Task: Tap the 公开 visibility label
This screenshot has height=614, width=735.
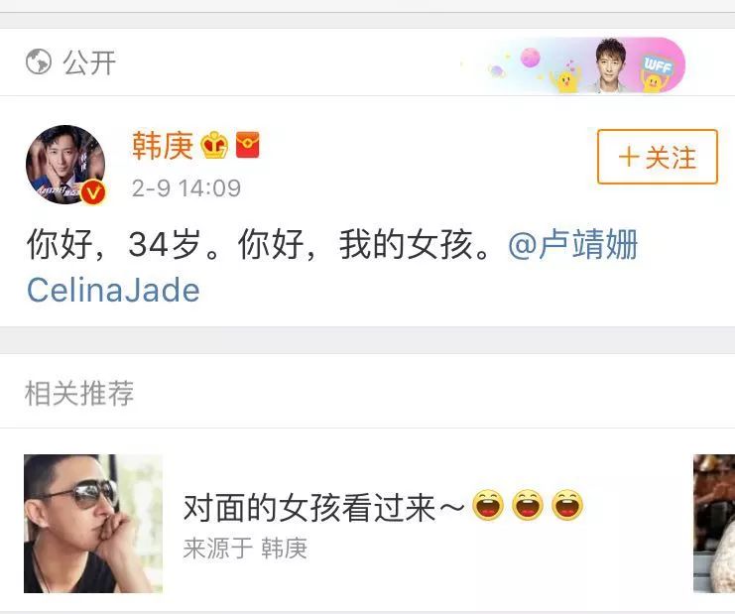Action: point(89,62)
